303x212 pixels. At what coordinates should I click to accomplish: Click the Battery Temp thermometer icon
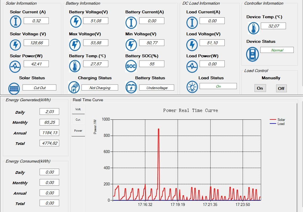pyautogui.click(x=75, y=66)
